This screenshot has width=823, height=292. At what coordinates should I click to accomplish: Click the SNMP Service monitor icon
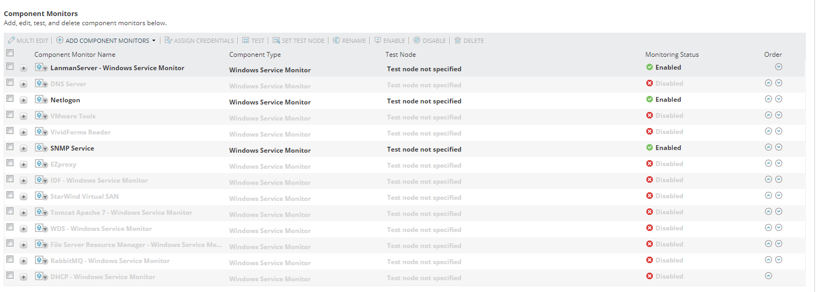coord(41,148)
